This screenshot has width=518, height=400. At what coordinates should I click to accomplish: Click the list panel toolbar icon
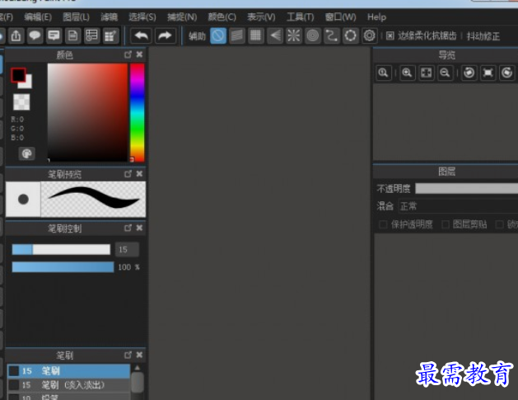point(92,35)
